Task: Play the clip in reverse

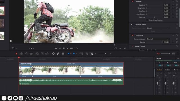Action: click(60, 48)
